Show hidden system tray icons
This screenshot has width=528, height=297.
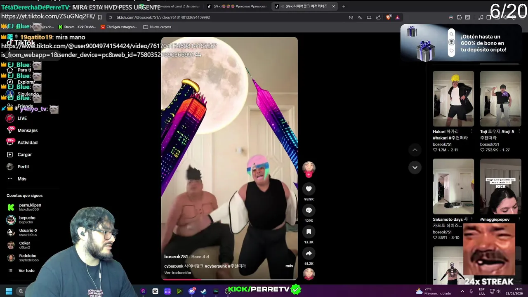(x=462, y=291)
